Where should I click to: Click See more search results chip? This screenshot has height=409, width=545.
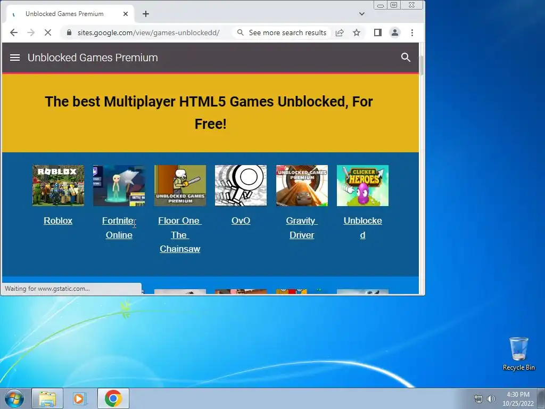click(x=282, y=32)
